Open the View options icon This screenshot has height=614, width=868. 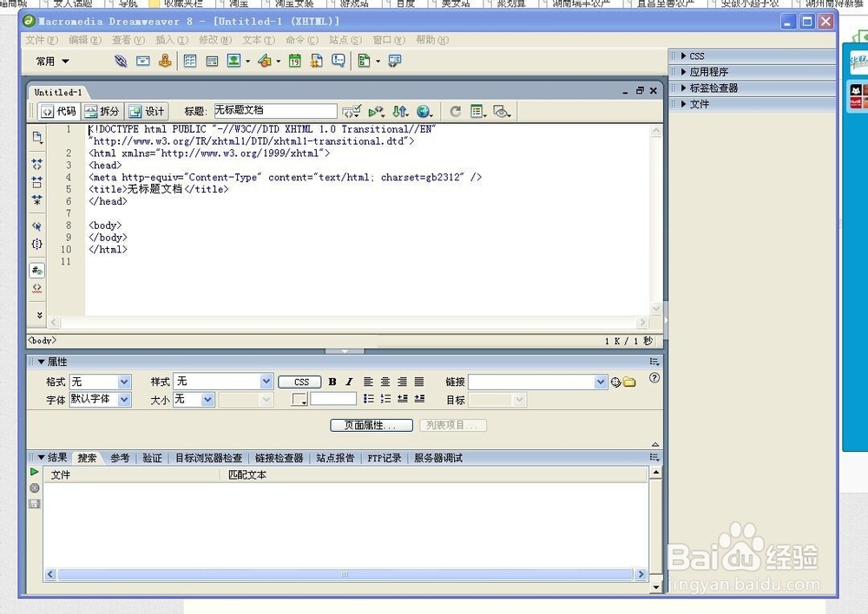pyautogui.click(x=477, y=112)
